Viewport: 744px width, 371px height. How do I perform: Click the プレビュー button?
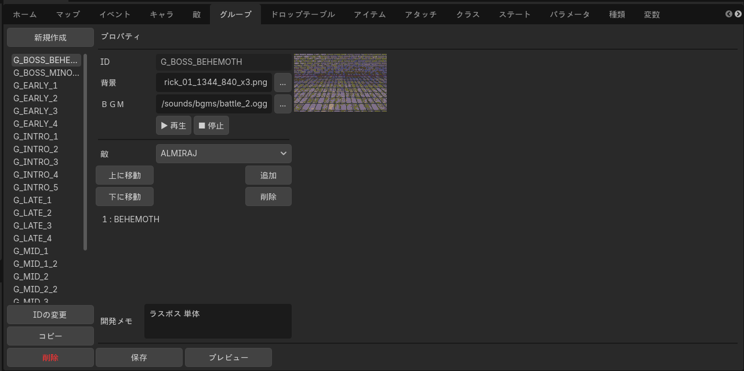228,358
